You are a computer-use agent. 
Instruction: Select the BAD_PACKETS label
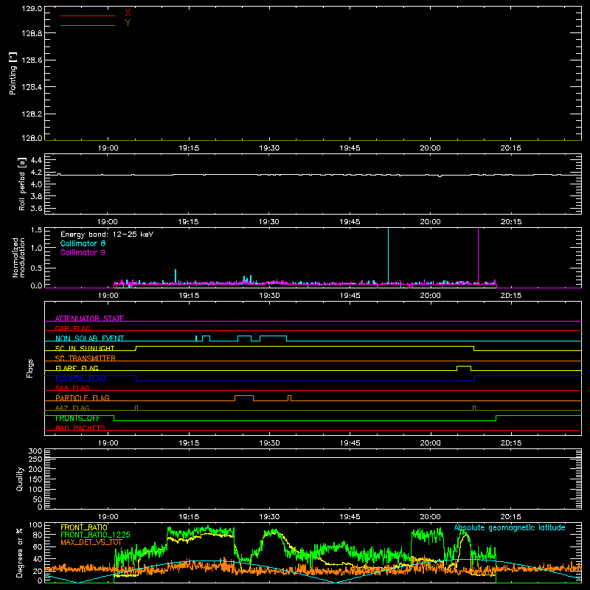point(80,428)
